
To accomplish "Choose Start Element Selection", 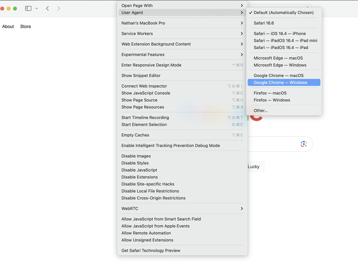I will point(182,125).
